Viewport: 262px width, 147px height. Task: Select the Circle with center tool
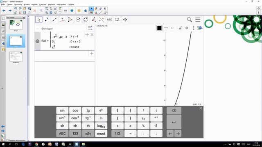[78, 20]
